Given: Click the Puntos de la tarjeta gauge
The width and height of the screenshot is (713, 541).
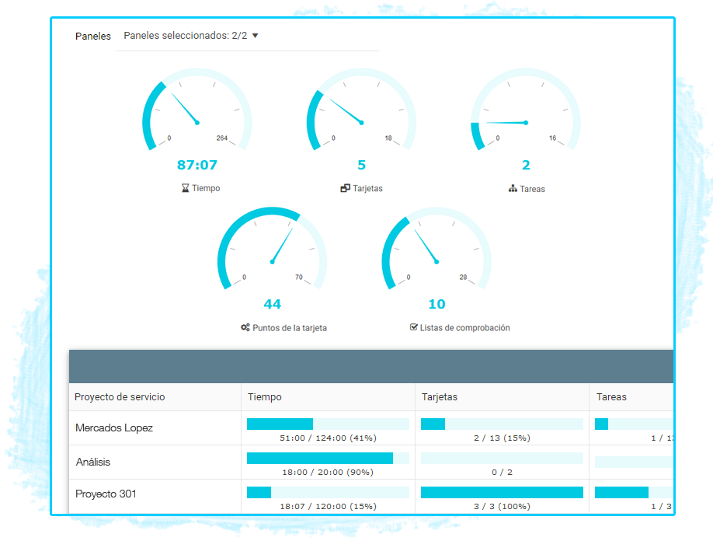Looking at the screenshot, I should click(x=272, y=250).
